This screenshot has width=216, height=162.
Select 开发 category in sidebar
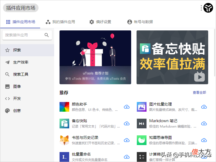click(27, 98)
